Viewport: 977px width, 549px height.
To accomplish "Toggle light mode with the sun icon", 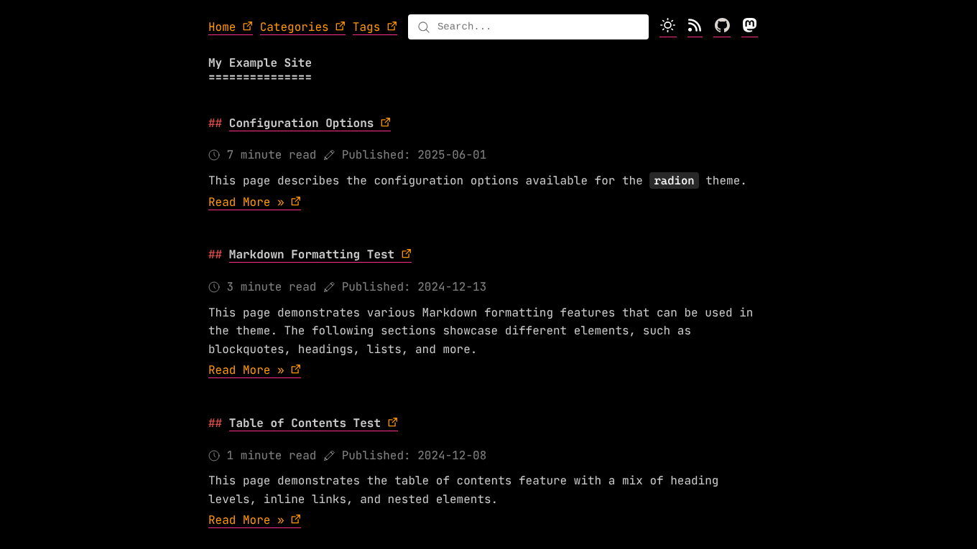I will coord(667,26).
